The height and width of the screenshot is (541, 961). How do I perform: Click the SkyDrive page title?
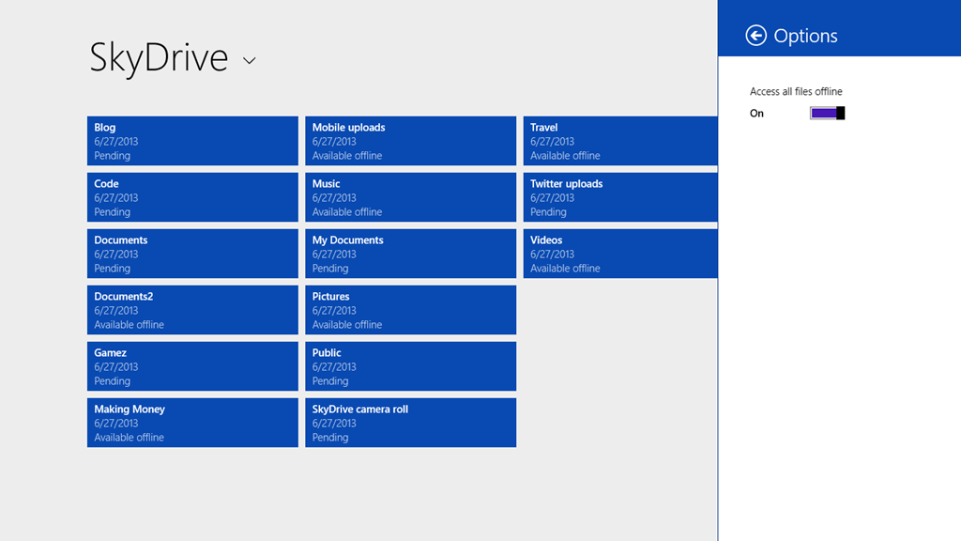click(159, 57)
